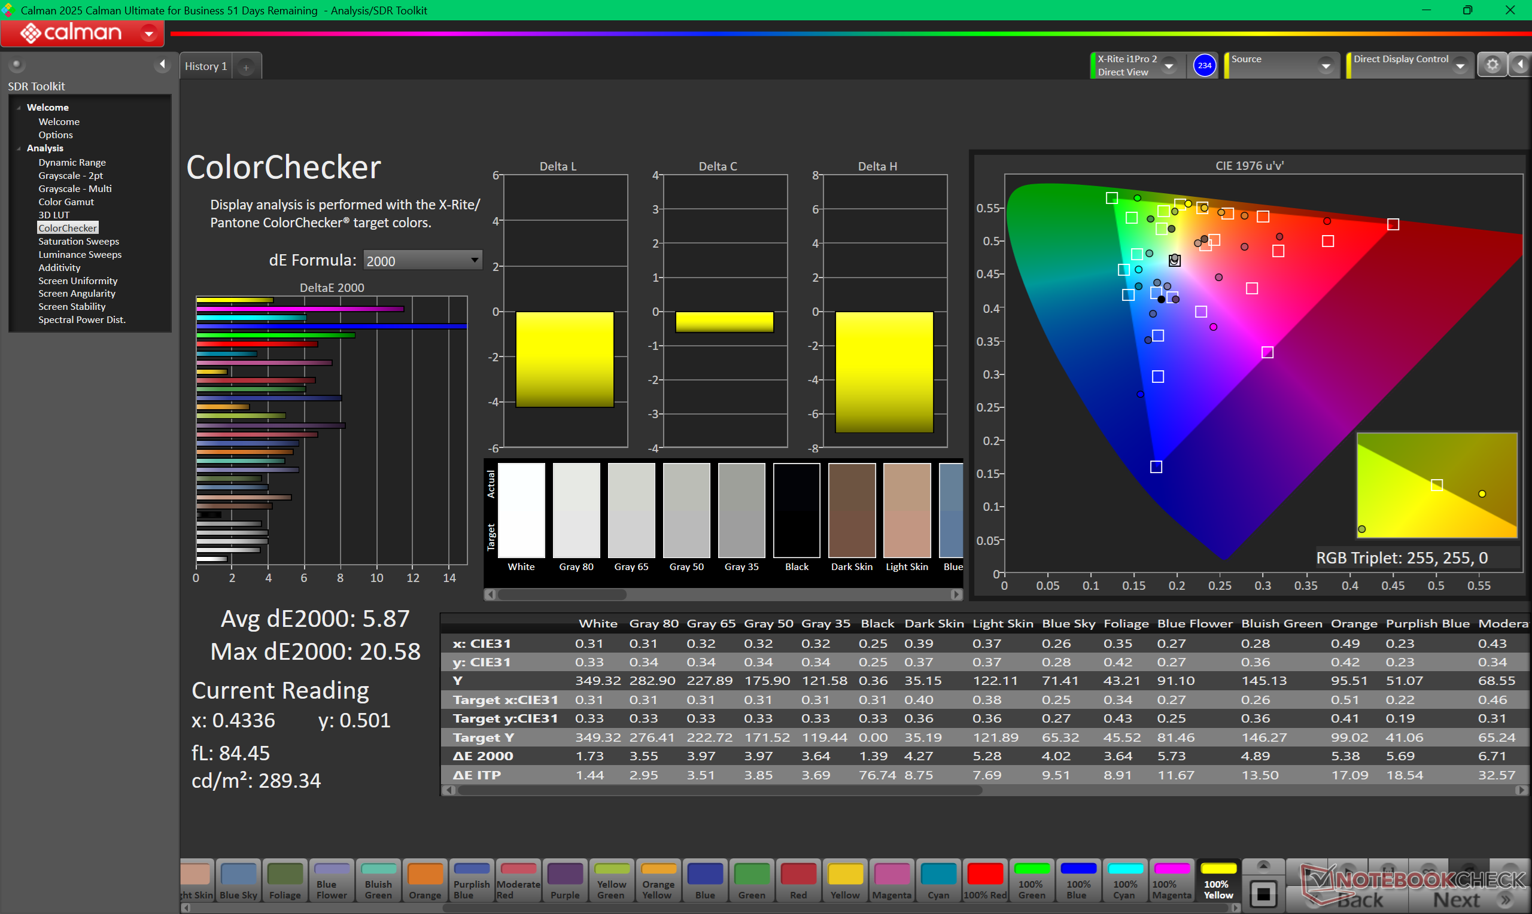
Task: Open the dE Formula dropdown
Action: pyautogui.click(x=422, y=261)
